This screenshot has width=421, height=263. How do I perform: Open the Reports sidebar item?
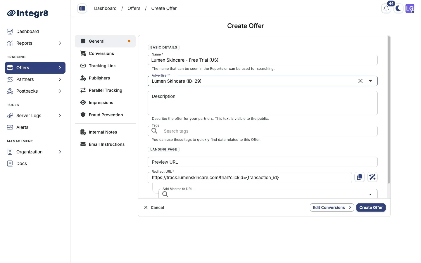35,43
